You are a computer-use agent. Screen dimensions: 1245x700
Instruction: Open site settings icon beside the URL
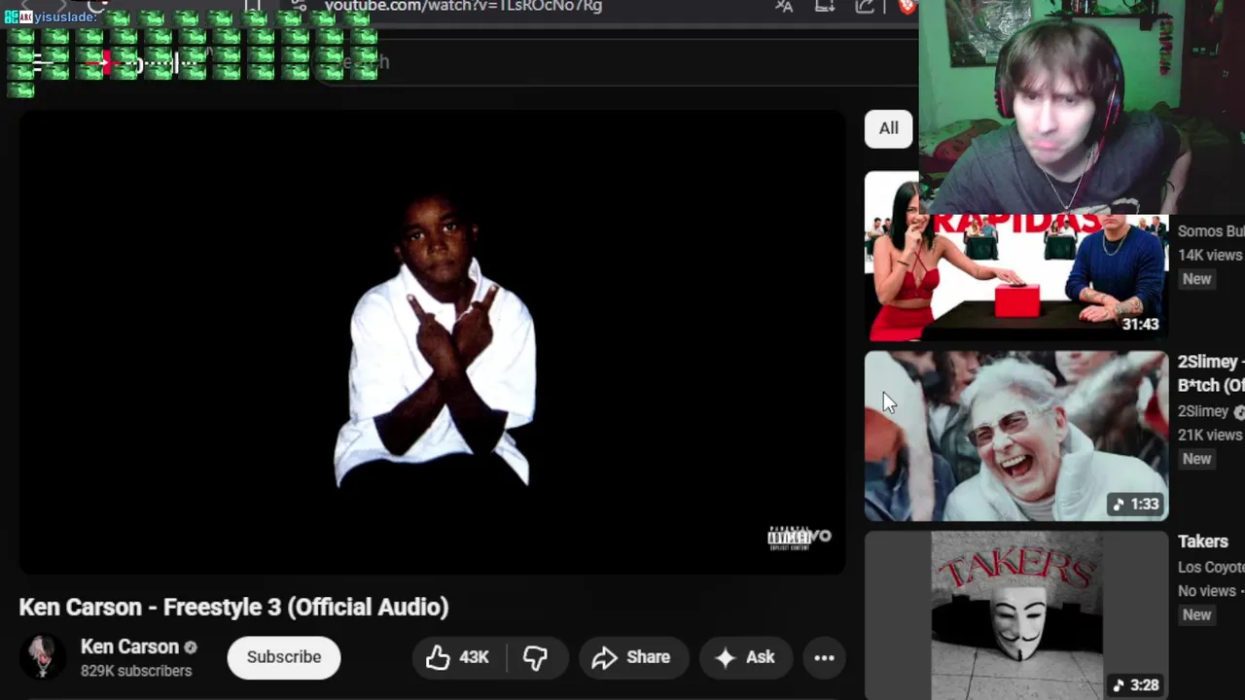(x=300, y=6)
